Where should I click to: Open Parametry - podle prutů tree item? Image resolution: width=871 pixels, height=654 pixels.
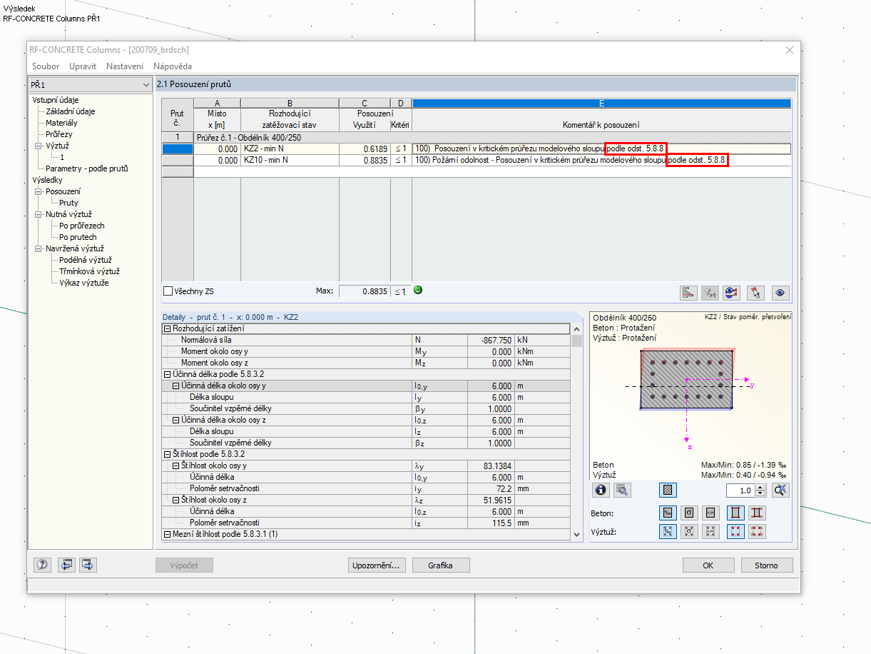[87, 168]
